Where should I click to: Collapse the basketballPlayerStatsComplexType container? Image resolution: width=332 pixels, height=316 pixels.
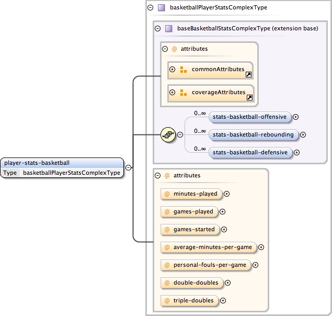(x=151, y=8)
